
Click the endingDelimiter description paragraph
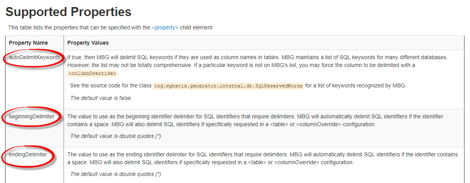pyautogui.click(x=262, y=158)
